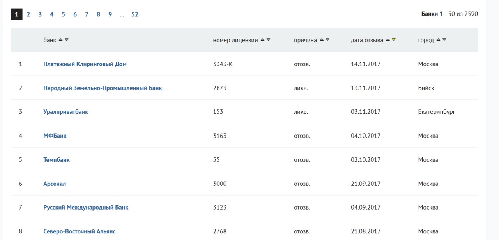Click date 21.08.2017
The height and width of the screenshot is (240, 499).
coord(366,231)
